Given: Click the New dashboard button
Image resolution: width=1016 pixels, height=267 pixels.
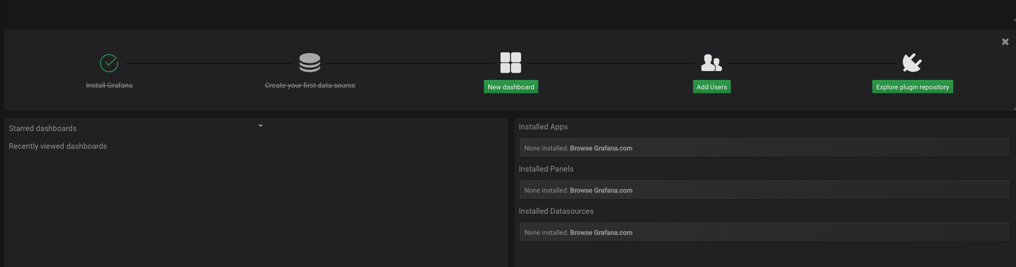Looking at the screenshot, I should pos(511,87).
